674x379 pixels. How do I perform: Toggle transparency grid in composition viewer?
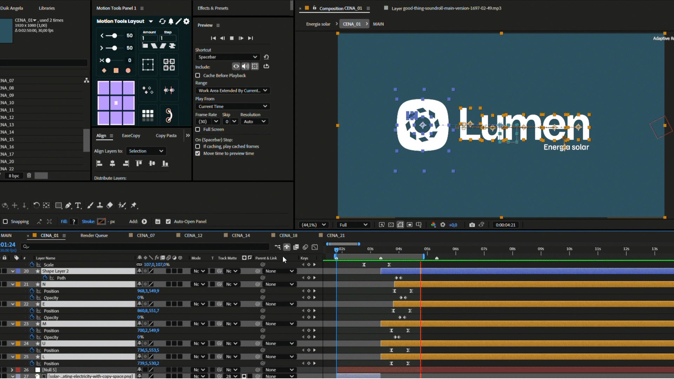click(x=391, y=225)
